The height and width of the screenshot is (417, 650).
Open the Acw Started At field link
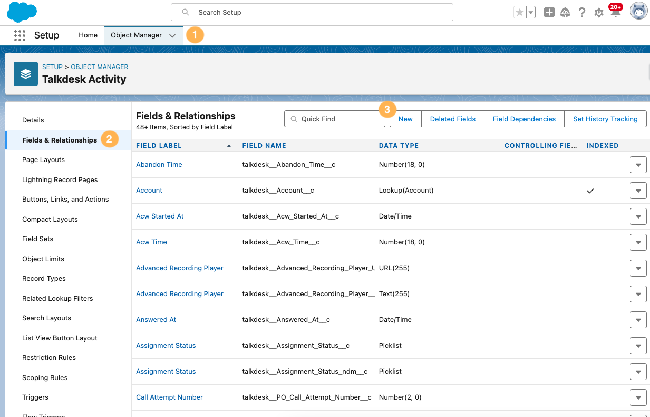(160, 216)
